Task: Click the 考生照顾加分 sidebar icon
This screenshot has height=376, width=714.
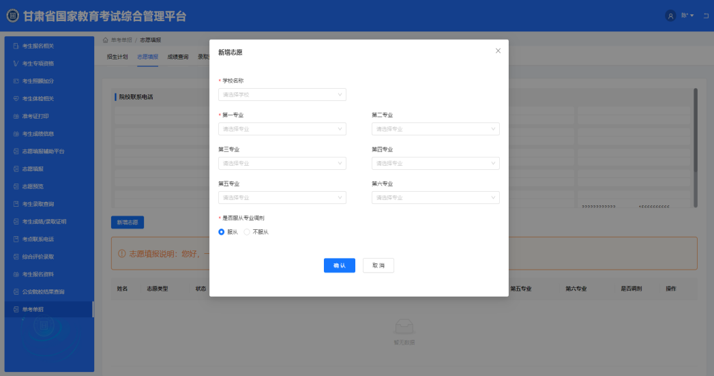Action: coord(16,81)
